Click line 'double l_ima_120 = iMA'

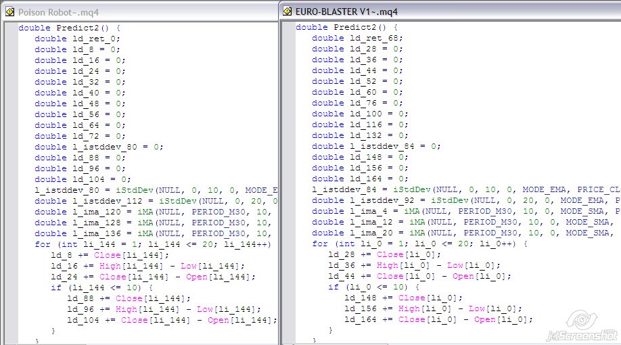(153, 212)
